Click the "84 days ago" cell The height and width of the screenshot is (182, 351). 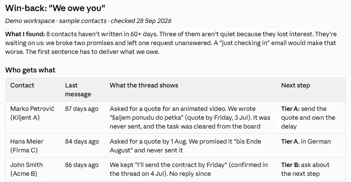82,141
